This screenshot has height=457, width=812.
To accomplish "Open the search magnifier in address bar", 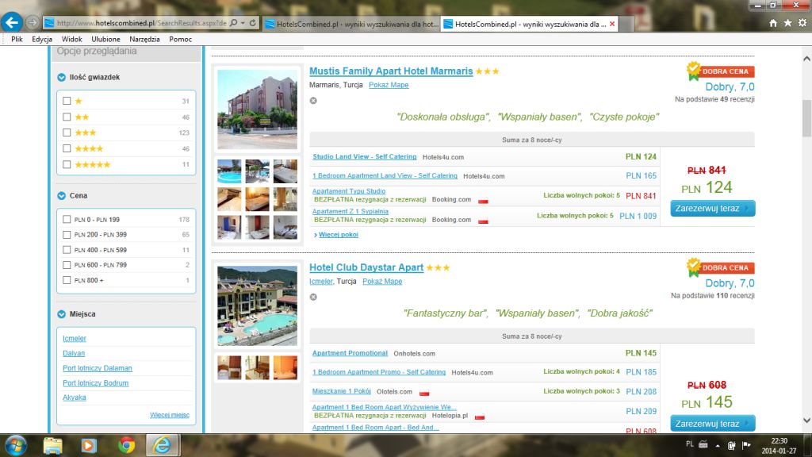I will pos(234,23).
